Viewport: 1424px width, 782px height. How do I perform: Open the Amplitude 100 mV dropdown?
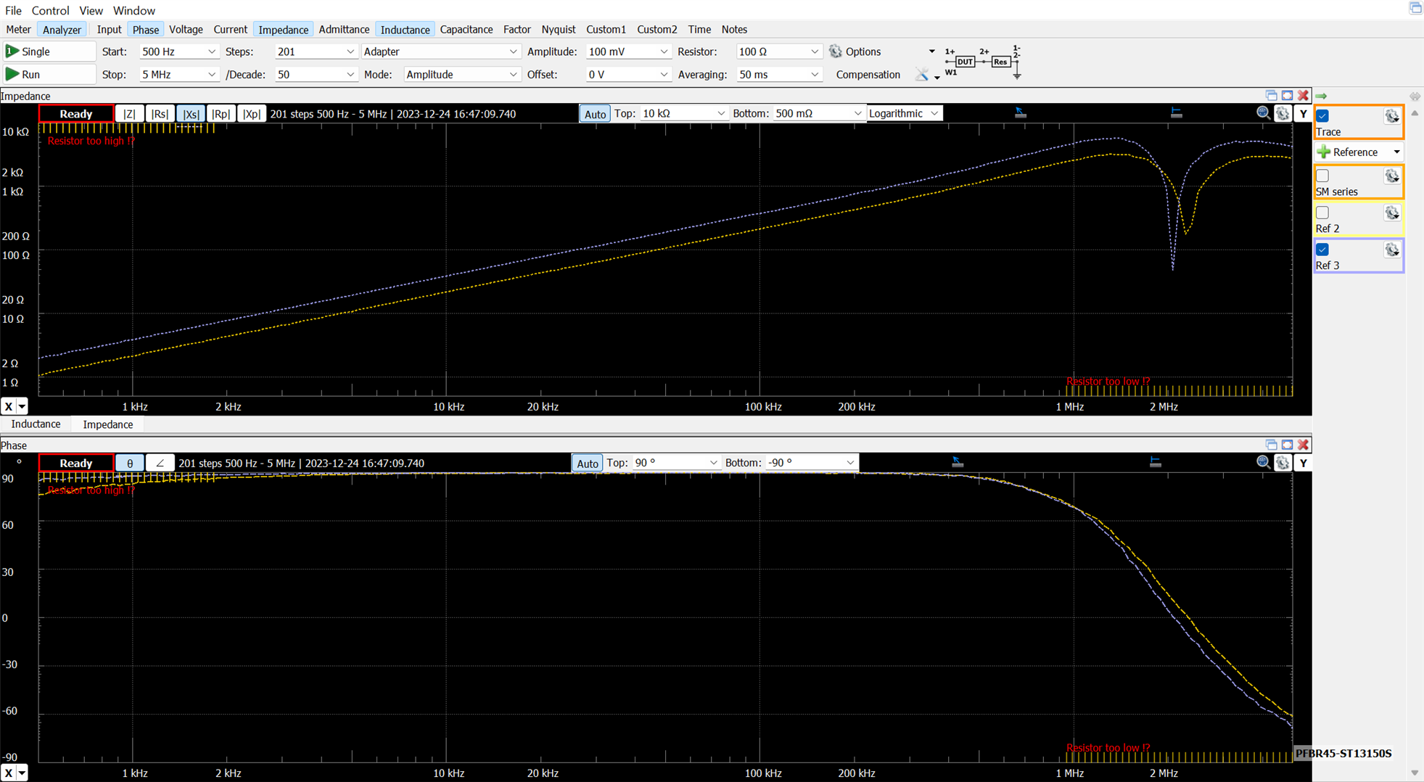[x=628, y=52]
